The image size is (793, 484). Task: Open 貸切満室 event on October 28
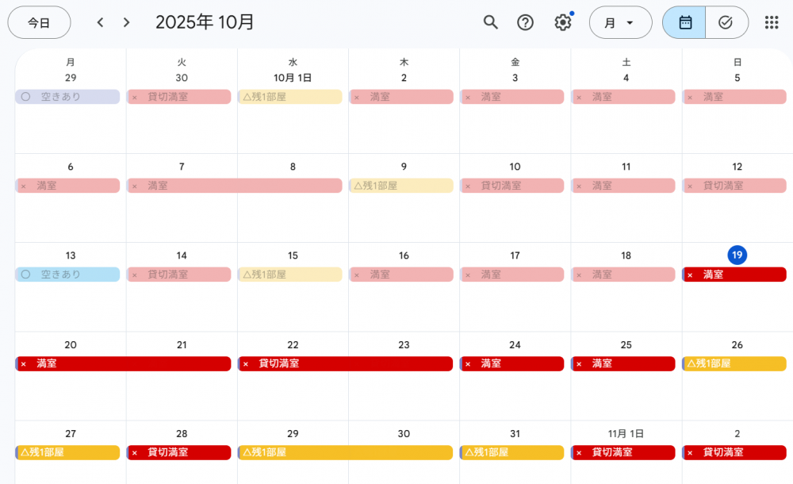click(x=178, y=452)
